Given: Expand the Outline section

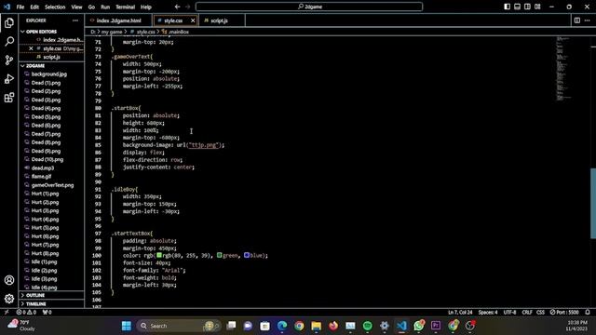Looking at the screenshot, I should 35,295.
